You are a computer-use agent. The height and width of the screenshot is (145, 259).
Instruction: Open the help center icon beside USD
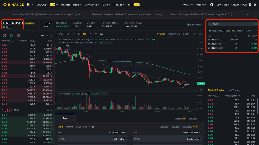pos(250,5)
